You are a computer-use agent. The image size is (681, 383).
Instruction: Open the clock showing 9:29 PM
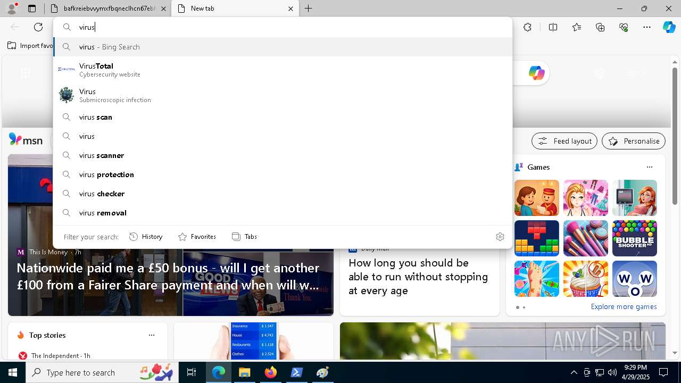635,372
